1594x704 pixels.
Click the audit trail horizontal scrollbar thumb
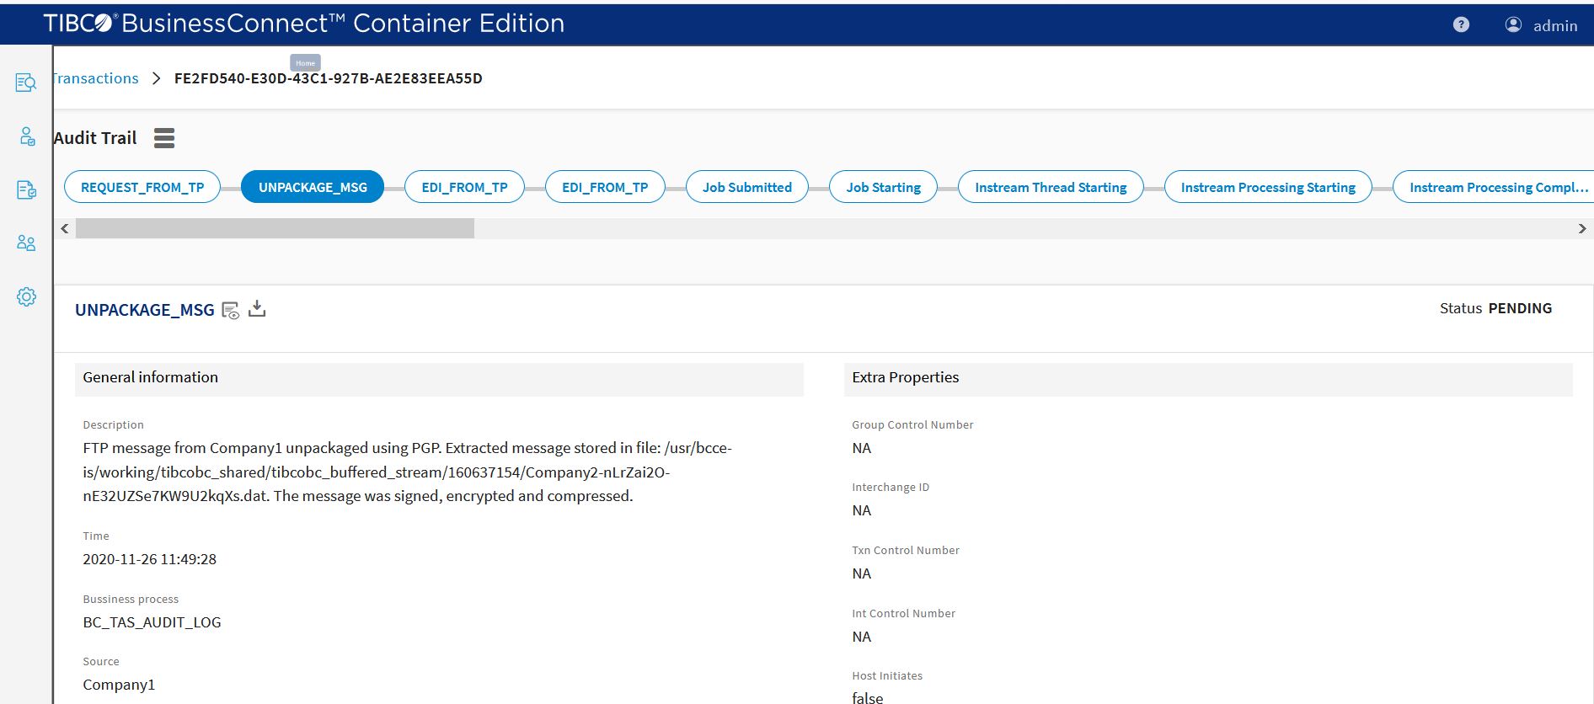[275, 228]
